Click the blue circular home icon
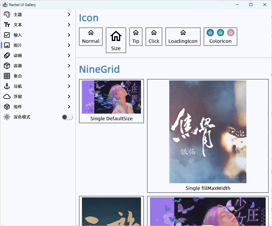The height and width of the screenshot is (226, 272). click(210, 33)
